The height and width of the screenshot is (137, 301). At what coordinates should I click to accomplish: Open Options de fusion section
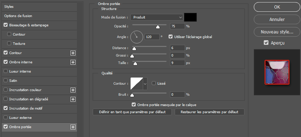[39, 16]
